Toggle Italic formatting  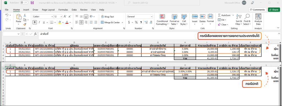point(39,22)
